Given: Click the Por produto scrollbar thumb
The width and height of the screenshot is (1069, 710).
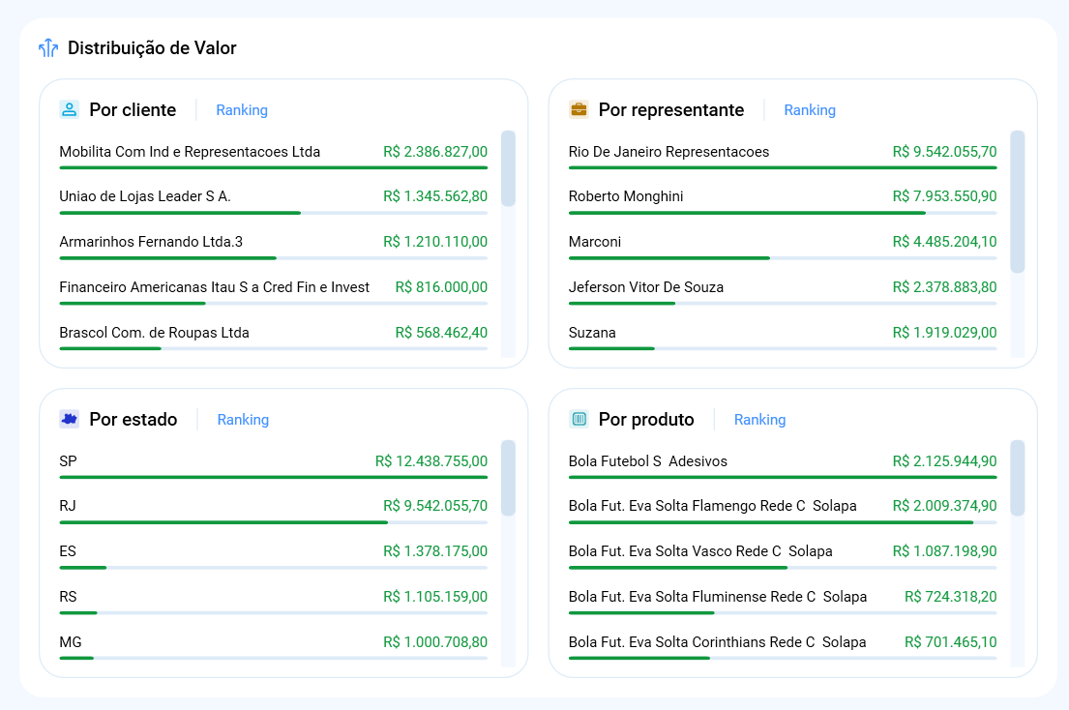Looking at the screenshot, I should coord(1017,478).
